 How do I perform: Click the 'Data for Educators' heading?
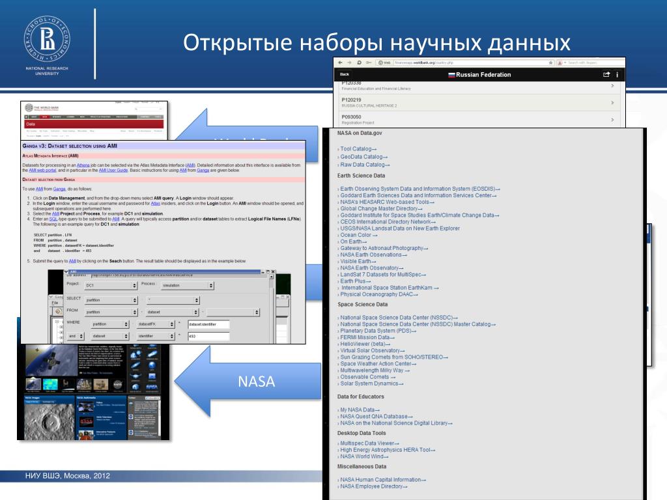(x=360, y=396)
